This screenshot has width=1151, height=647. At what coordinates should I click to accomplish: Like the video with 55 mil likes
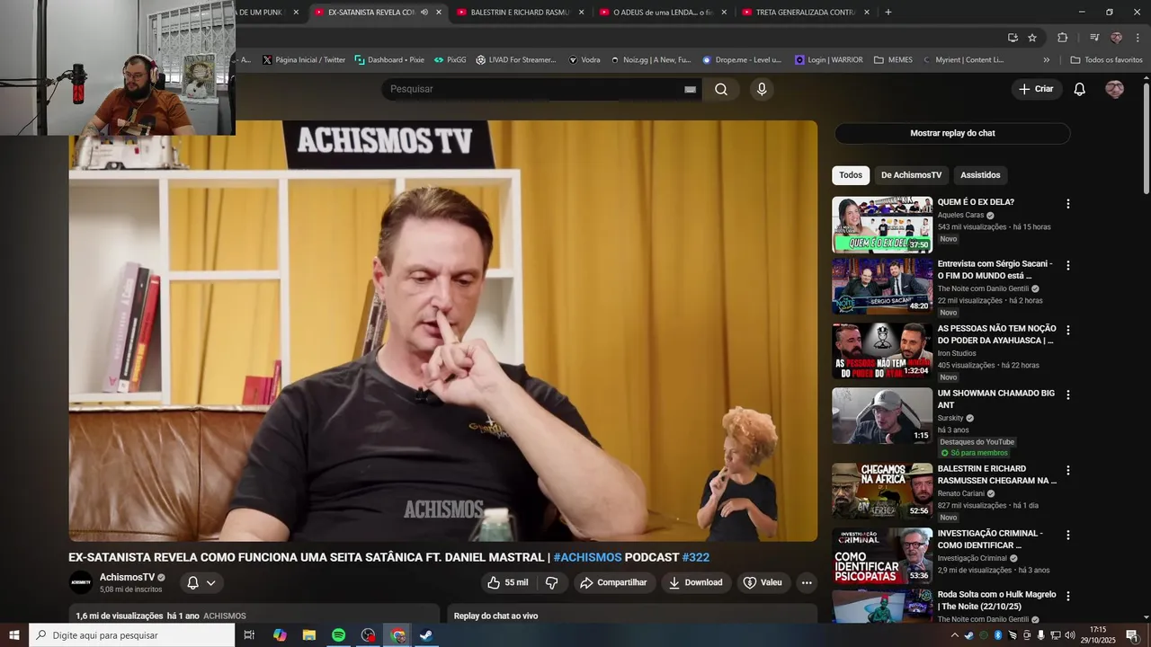pos(508,582)
